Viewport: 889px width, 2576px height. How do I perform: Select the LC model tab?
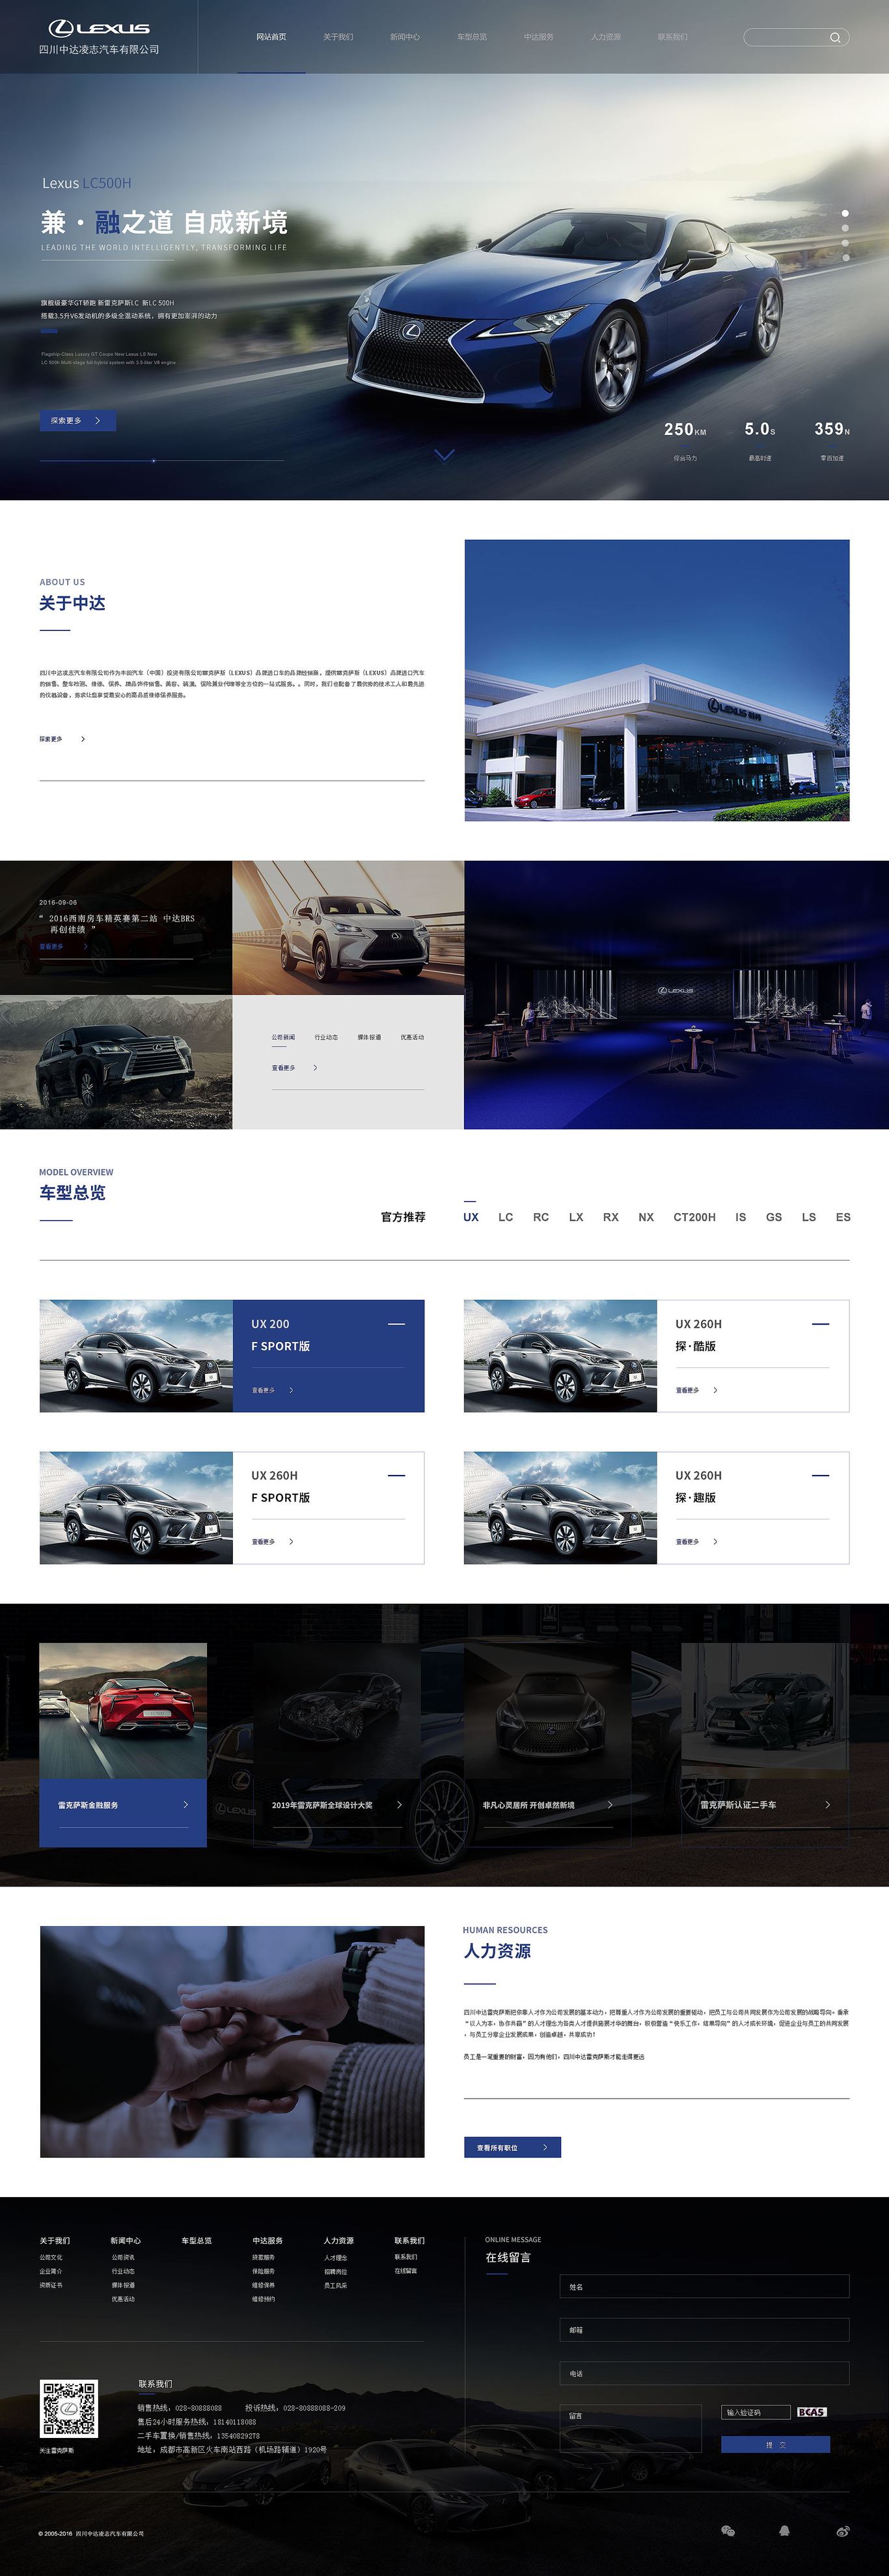(506, 1217)
